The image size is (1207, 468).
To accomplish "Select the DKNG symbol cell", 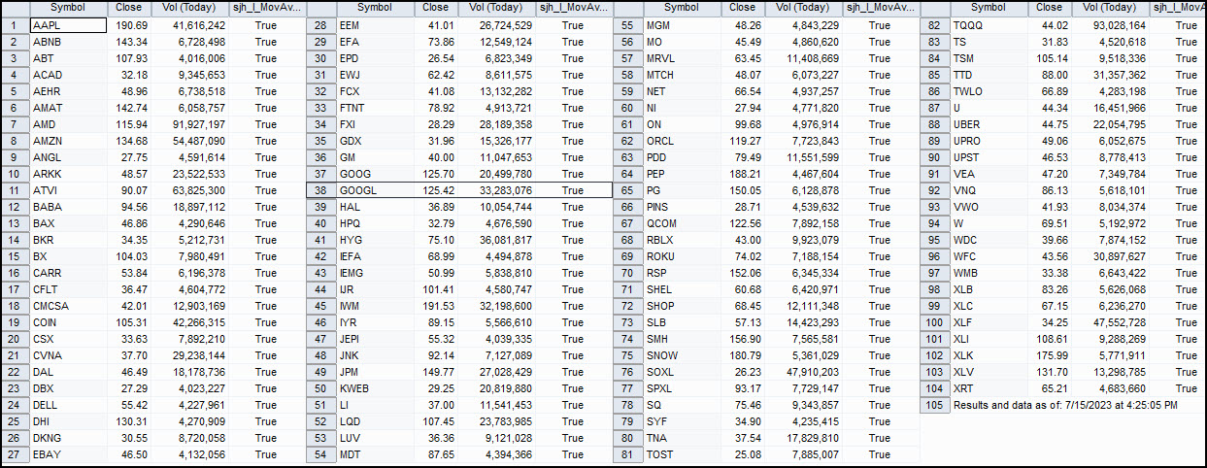I will tap(69, 438).
